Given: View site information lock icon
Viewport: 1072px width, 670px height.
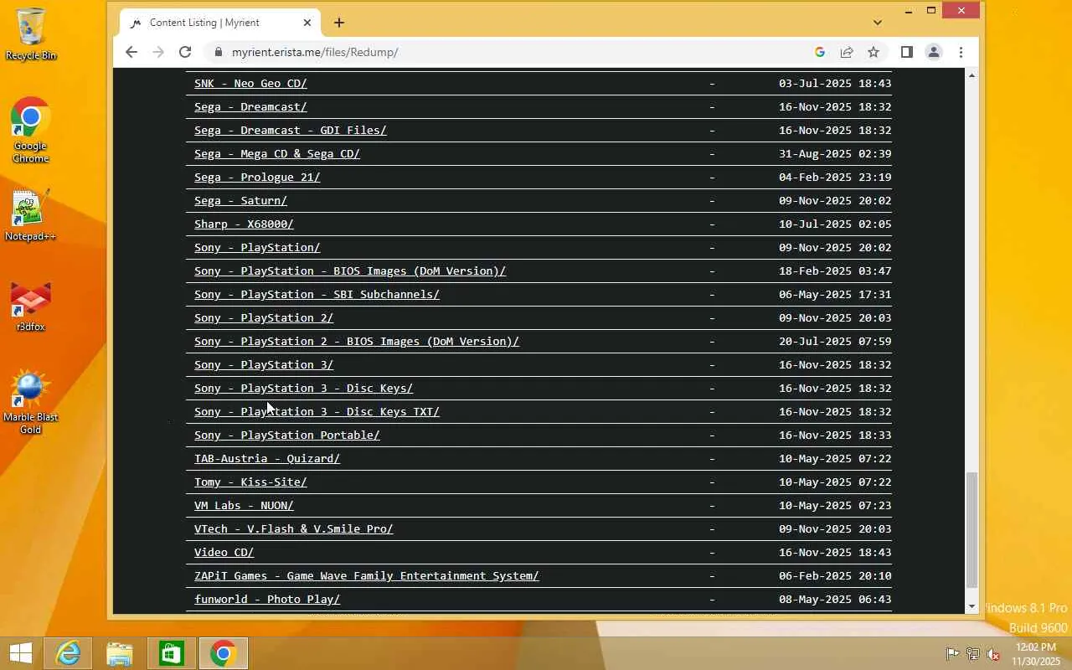Looking at the screenshot, I should point(219,52).
